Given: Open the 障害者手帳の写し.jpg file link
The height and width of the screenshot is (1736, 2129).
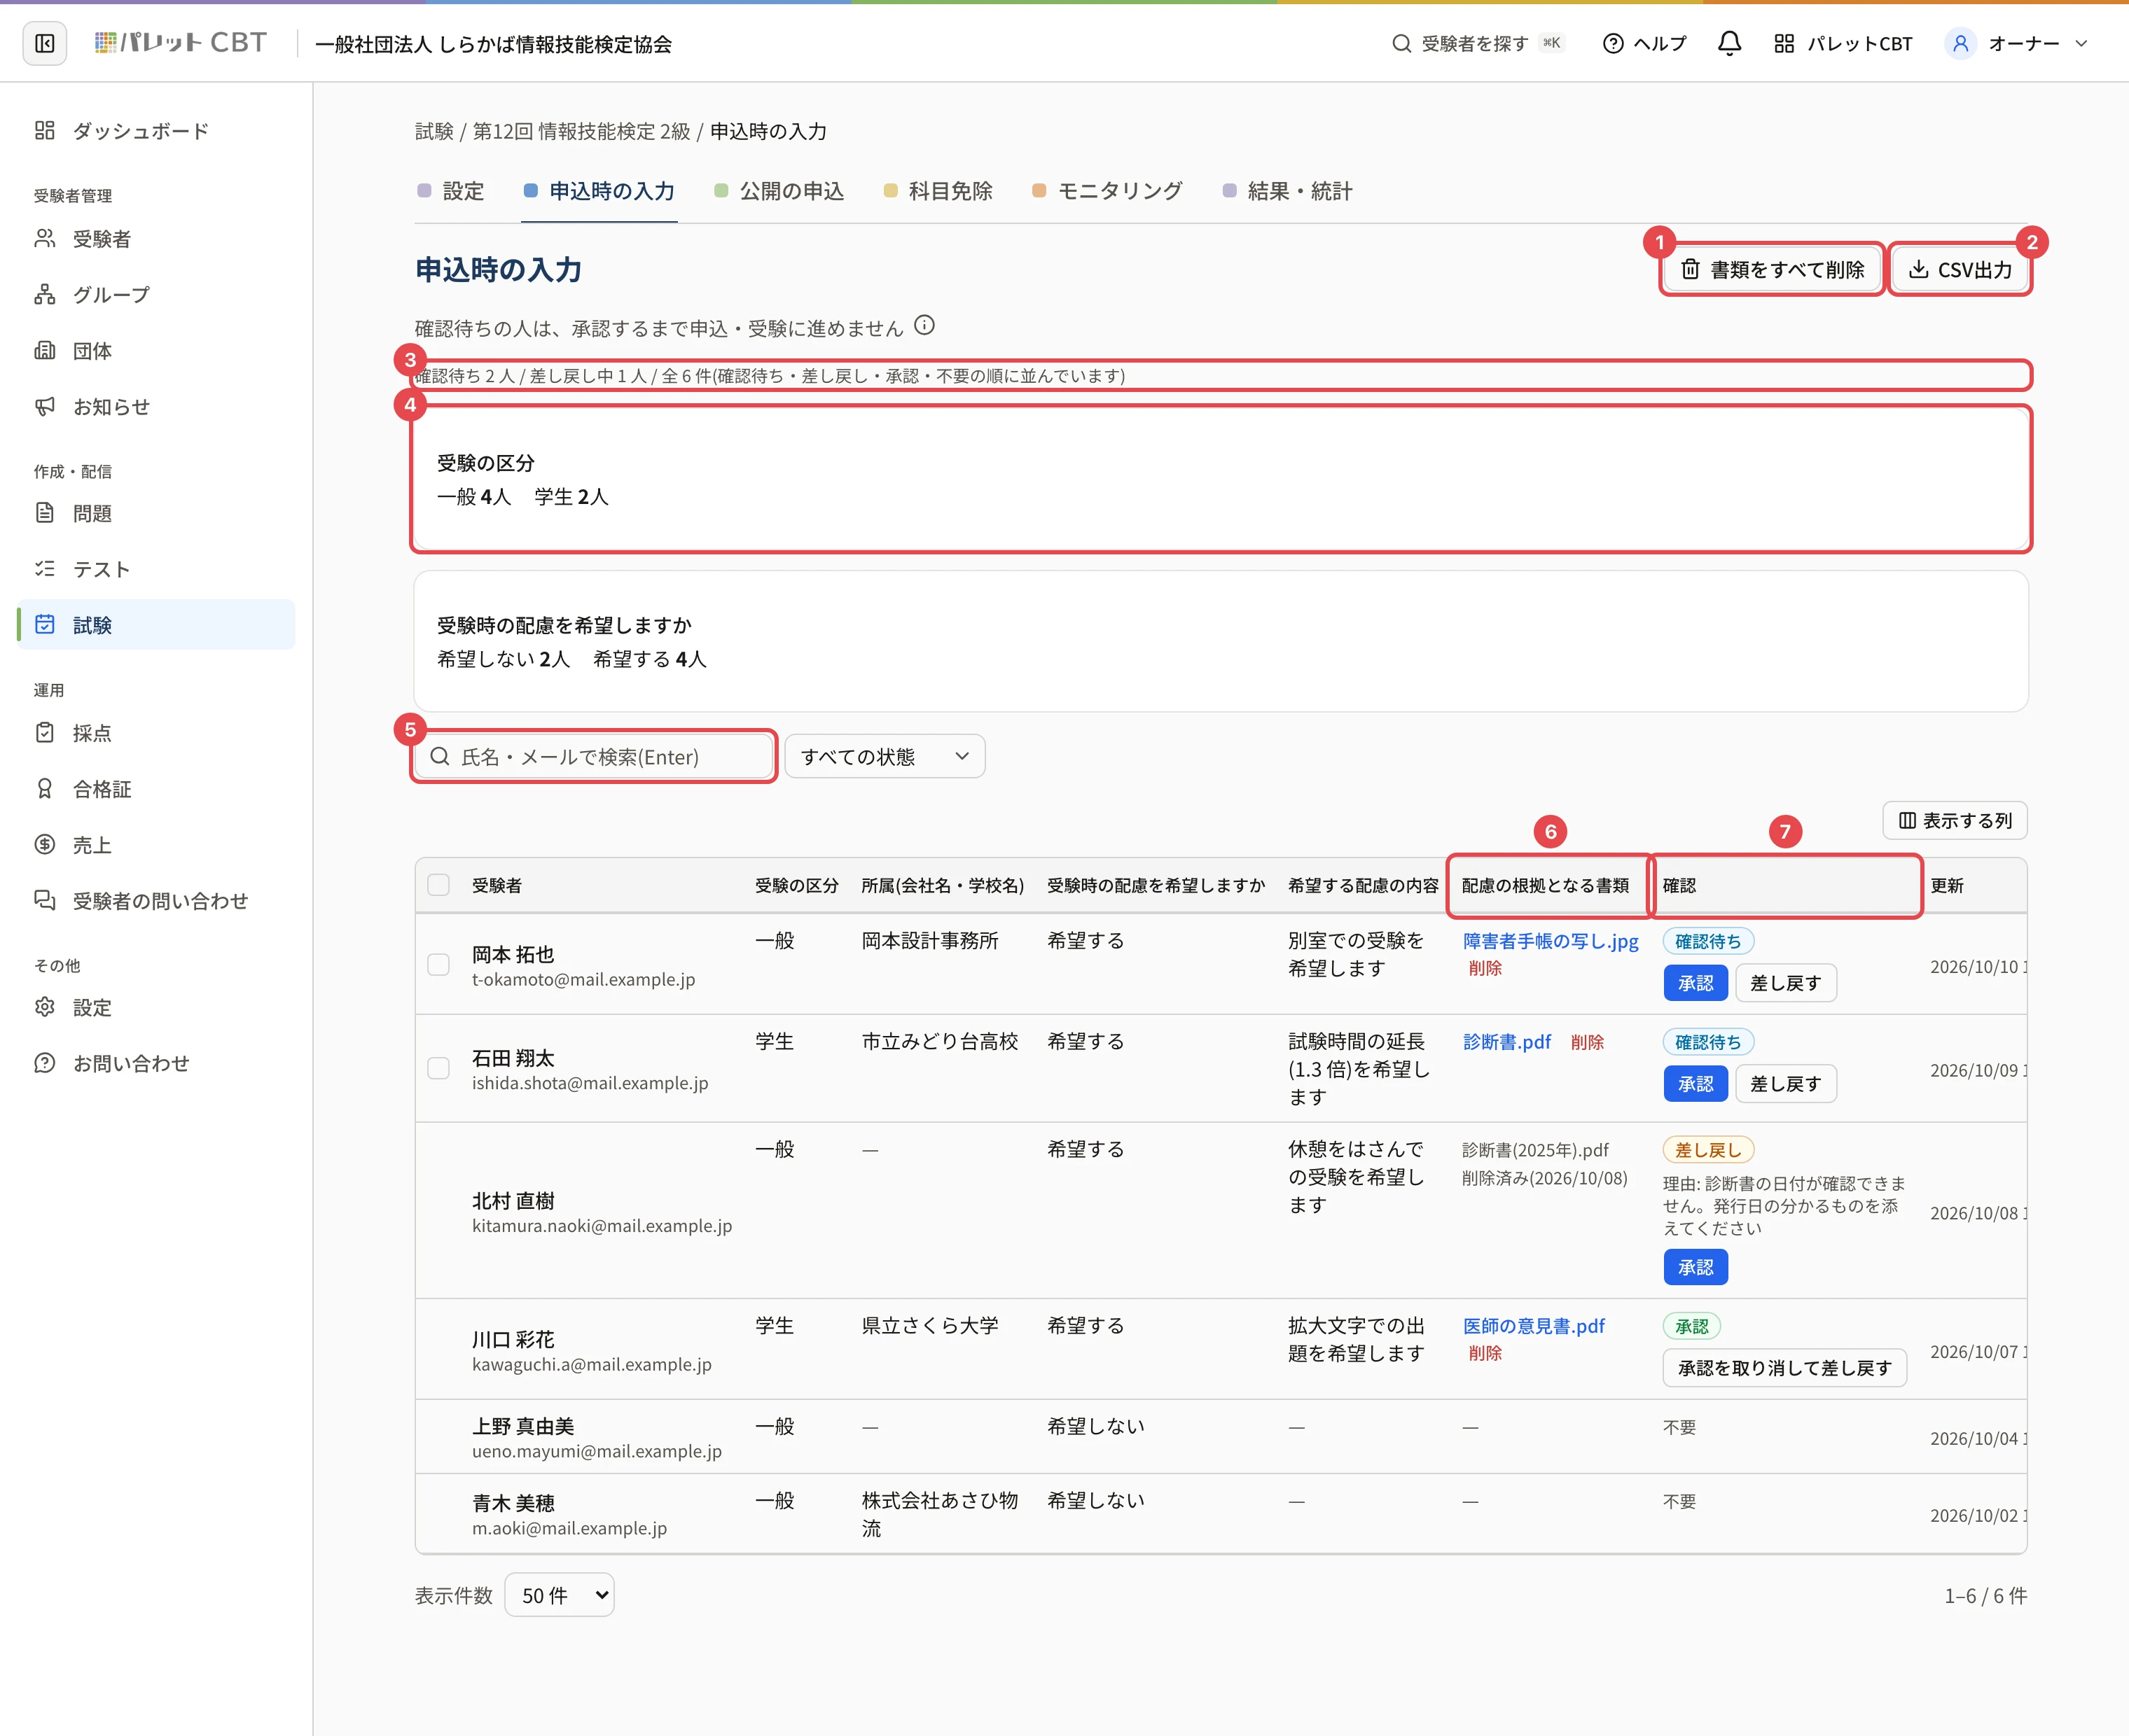Looking at the screenshot, I should tap(1551, 941).
